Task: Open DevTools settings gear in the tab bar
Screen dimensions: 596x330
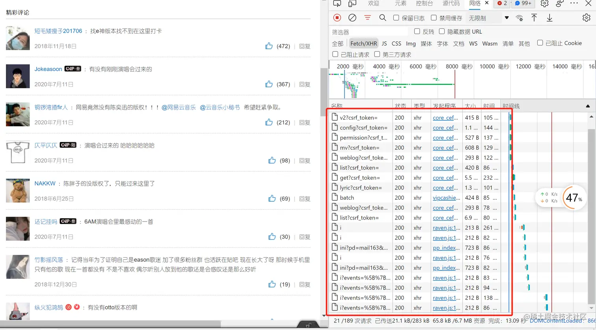Action: coord(544,4)
